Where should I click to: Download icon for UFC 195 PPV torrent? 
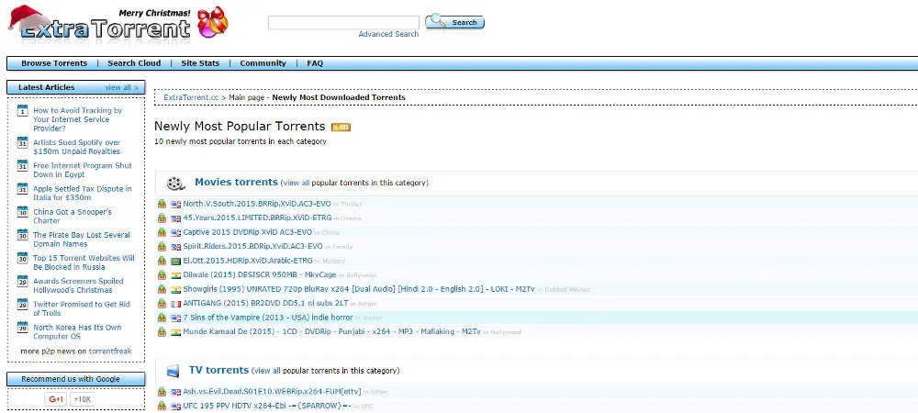162,406
